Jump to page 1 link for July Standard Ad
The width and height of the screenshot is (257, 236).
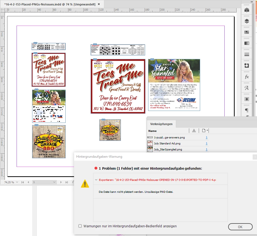(x=207, y=143)
